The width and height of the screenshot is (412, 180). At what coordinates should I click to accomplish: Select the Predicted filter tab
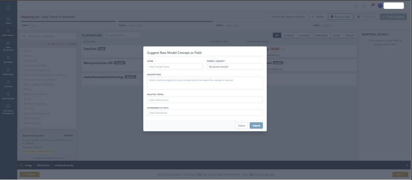[x=289, y=36]
